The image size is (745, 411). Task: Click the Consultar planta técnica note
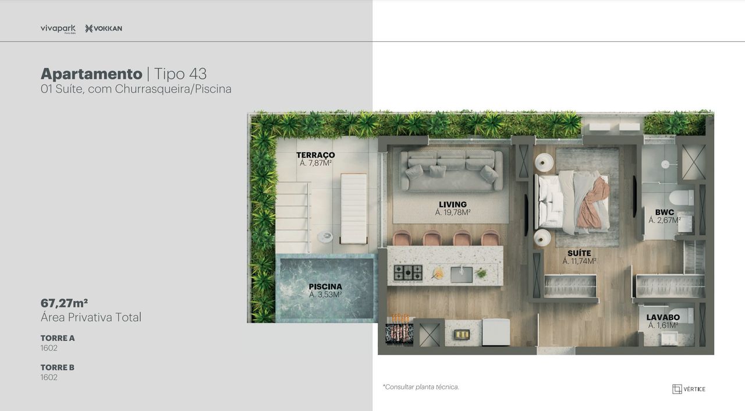[421, 387]
